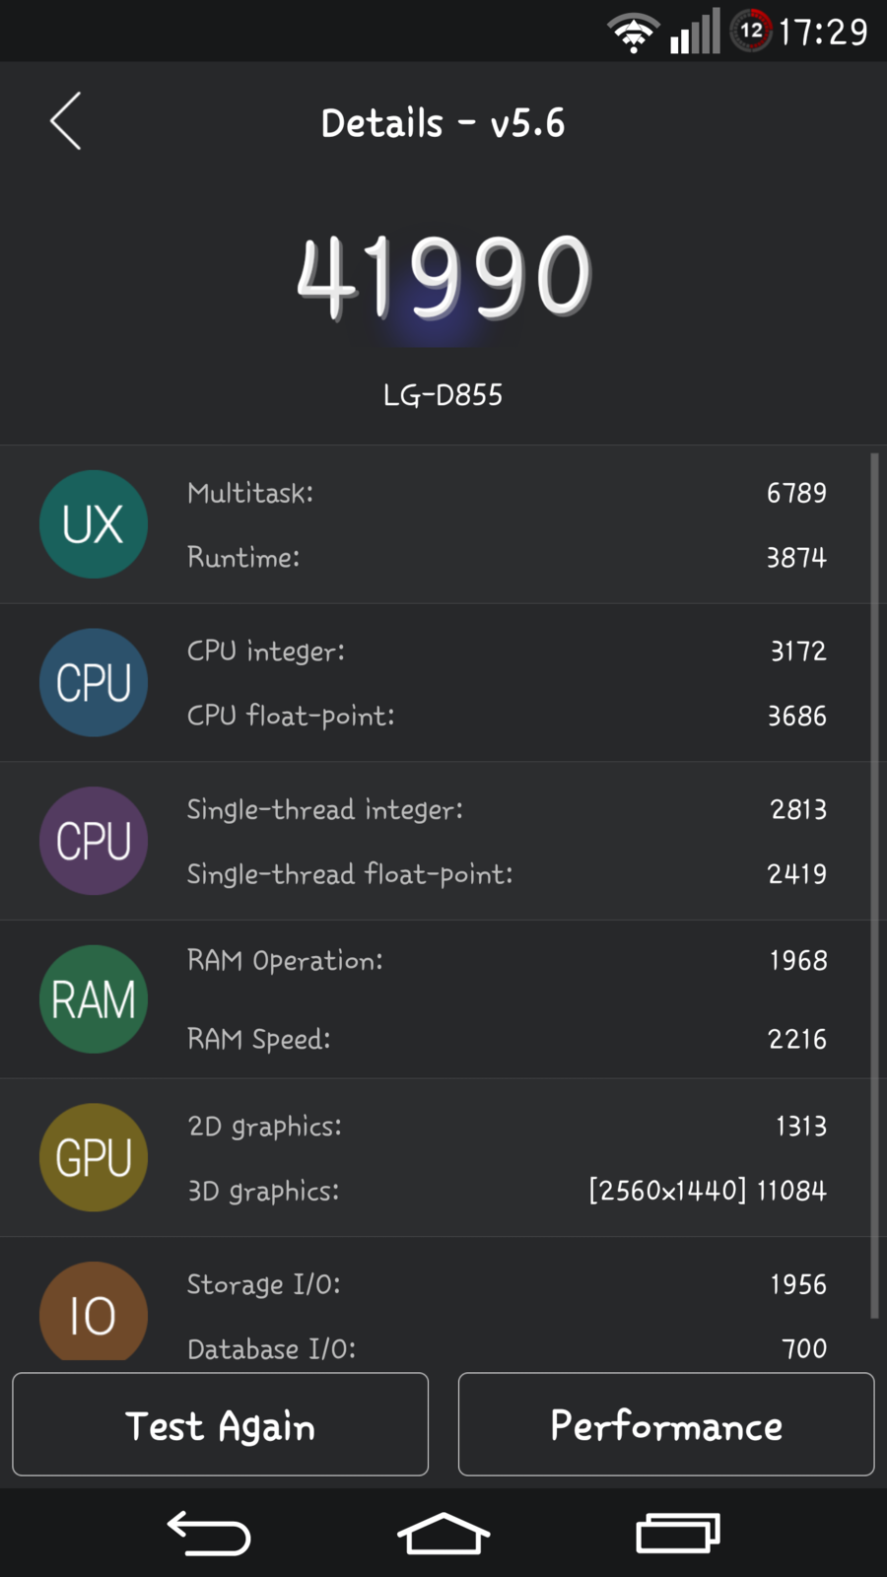887x1577 pixels.
Task: Select the blue CPU category icon
Action: click(94, 683)
